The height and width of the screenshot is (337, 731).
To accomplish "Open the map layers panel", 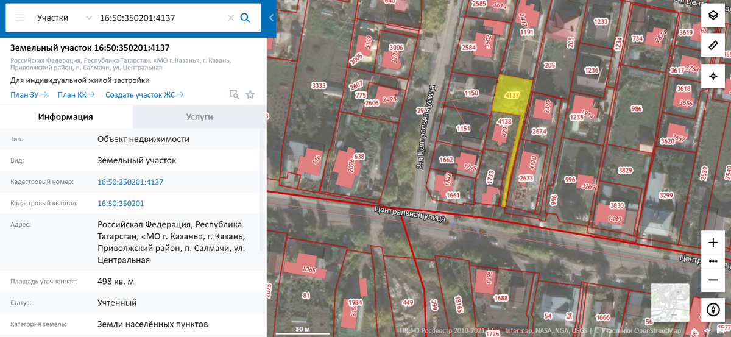I will click(x=713, y=16).
